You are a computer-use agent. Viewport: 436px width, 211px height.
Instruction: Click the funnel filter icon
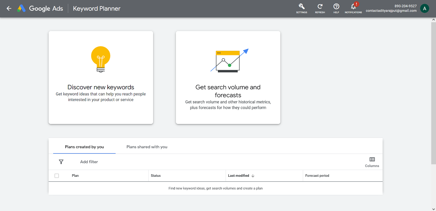pyautogui.click(x=61, y=162)
